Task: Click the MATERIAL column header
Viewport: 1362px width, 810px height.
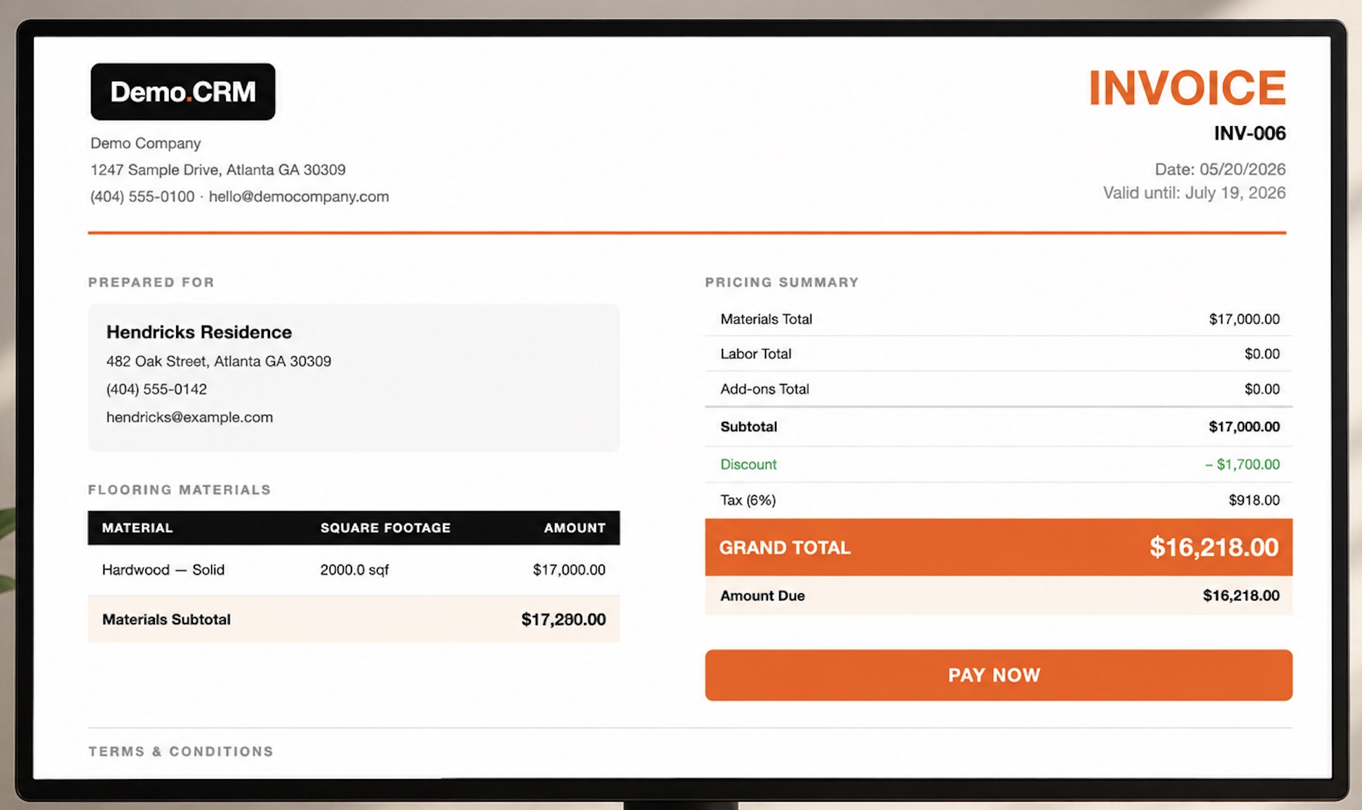Action: click(137, 528)
